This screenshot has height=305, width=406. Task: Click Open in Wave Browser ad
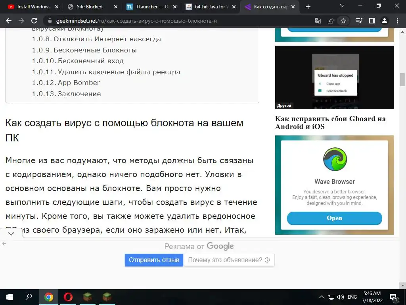(x=335, y=218)
